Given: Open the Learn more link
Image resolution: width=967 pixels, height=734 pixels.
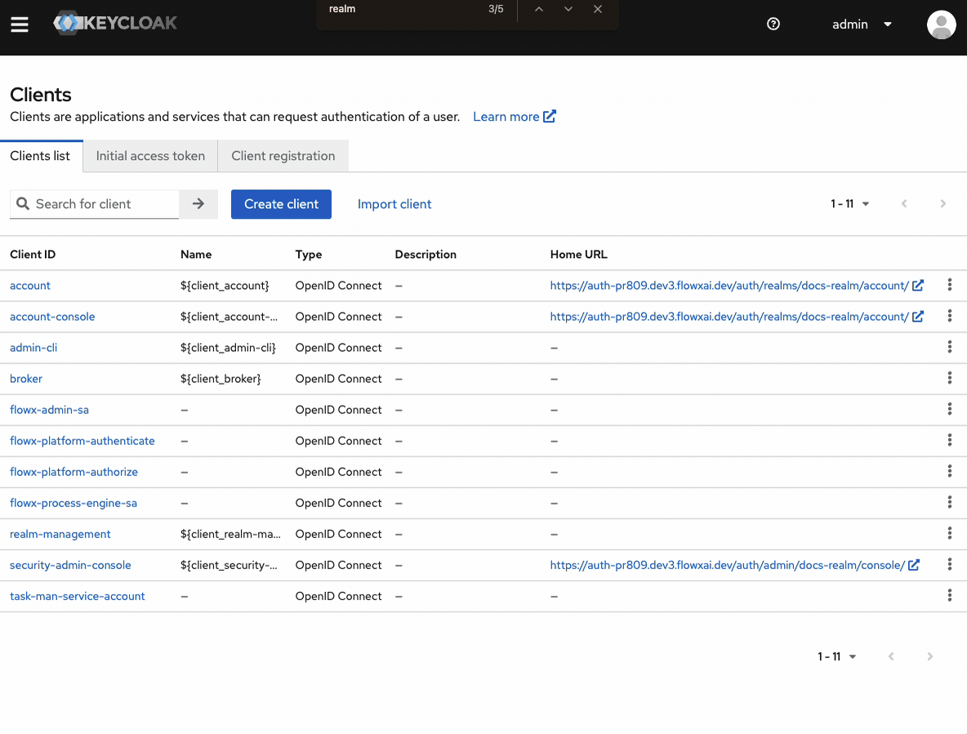Looking at the screenshot, I should (x=515, y=117).
